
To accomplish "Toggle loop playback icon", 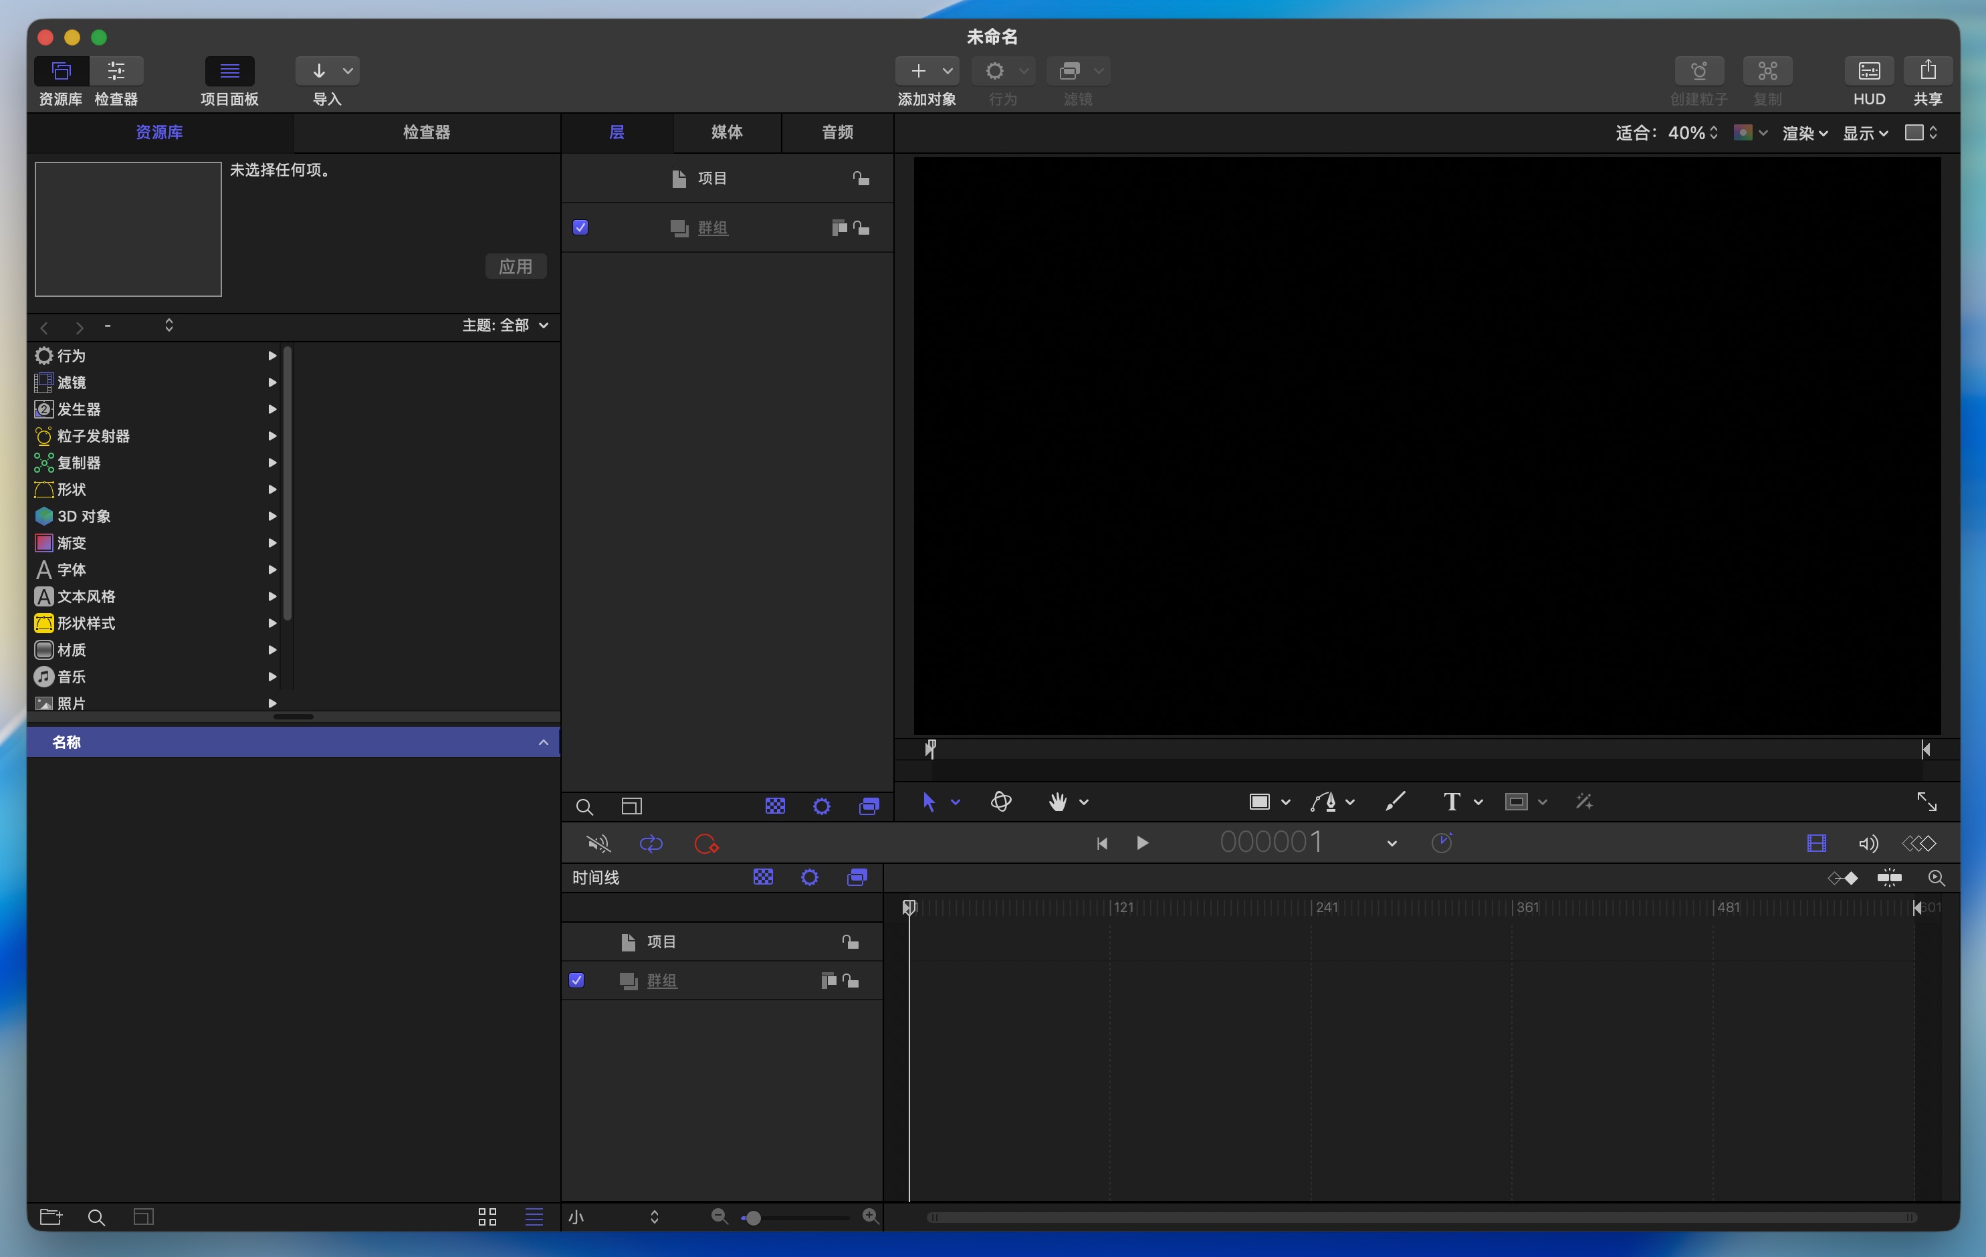I will [651, 844].
